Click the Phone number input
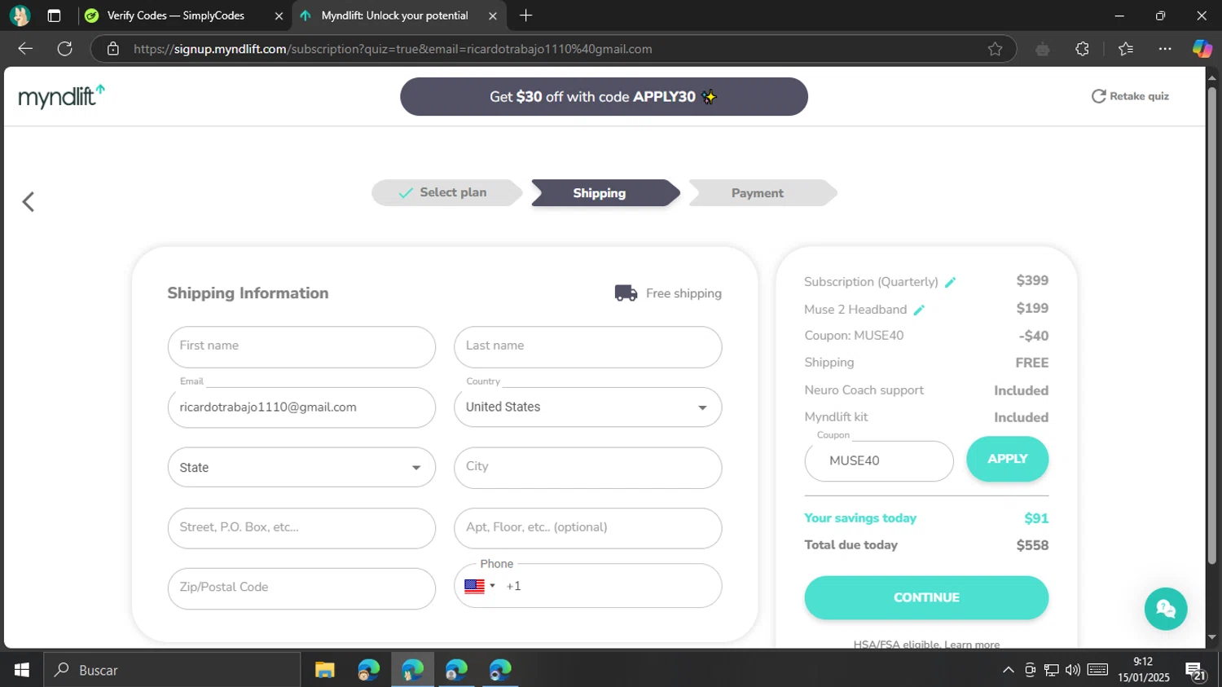This screenshot has height=687, width=1222. click(611, 586)
